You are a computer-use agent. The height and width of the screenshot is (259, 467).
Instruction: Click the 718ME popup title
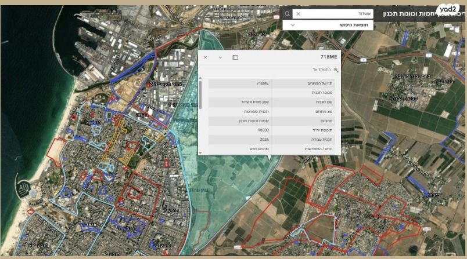328,57
